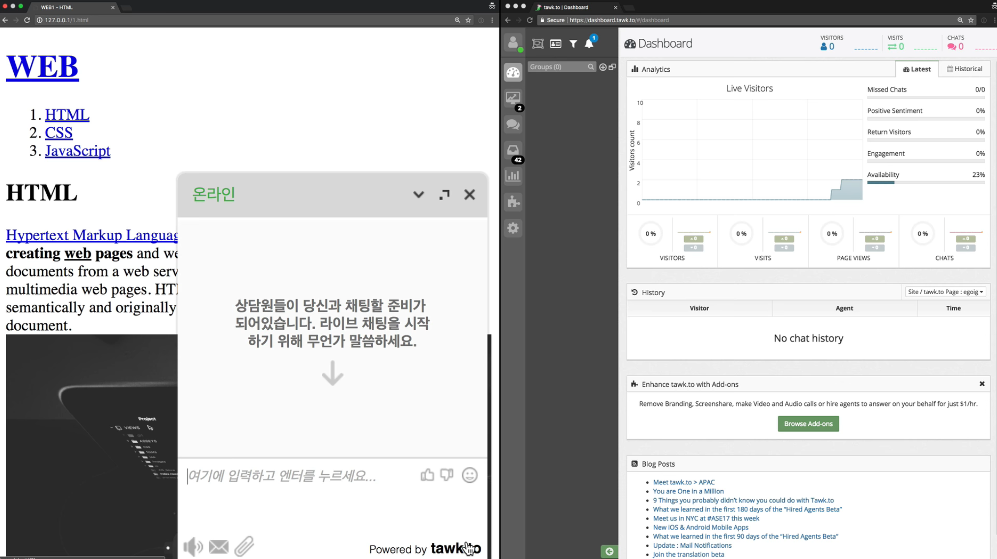Select the Latest analytics tab
Image resolution: width=997 pixels, height=559 pixels.
[916, 69]
